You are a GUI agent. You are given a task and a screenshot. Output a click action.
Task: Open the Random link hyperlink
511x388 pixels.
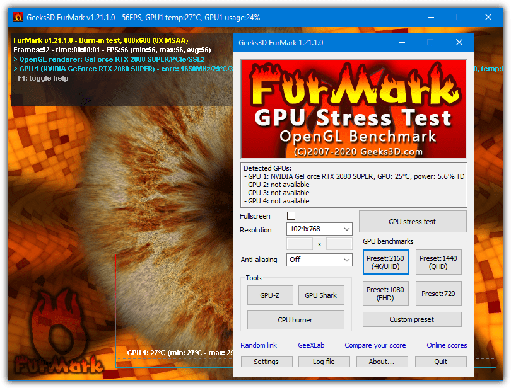(259, 345)
